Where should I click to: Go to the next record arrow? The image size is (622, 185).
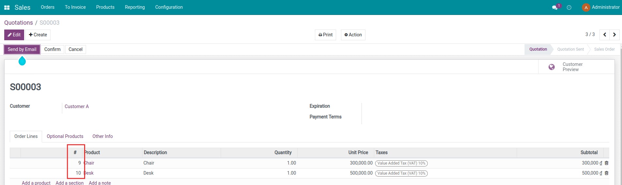[615, 35]
